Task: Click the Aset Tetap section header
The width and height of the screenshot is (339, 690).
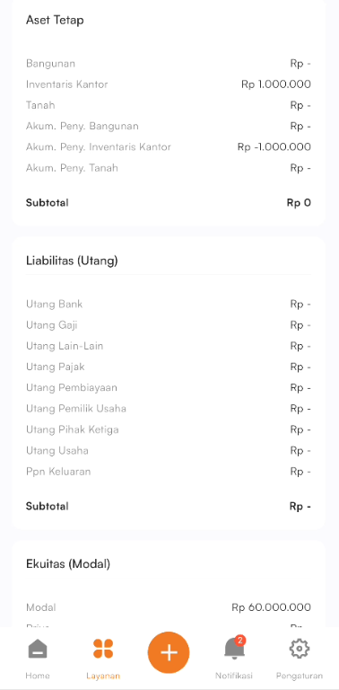Action: pos(55,20)
